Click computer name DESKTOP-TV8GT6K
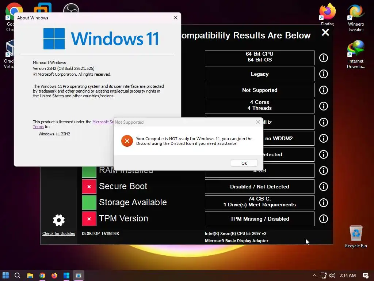This screenshot has height=281, width=374. coord(100,233)
